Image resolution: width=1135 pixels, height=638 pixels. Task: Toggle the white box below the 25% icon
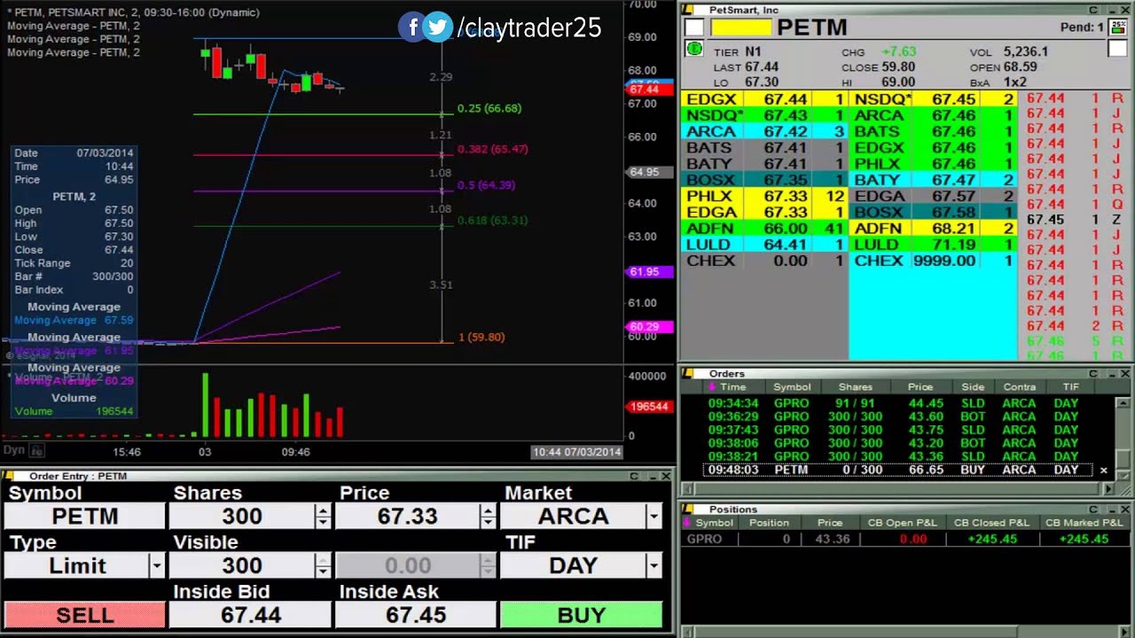(1116, 48)
